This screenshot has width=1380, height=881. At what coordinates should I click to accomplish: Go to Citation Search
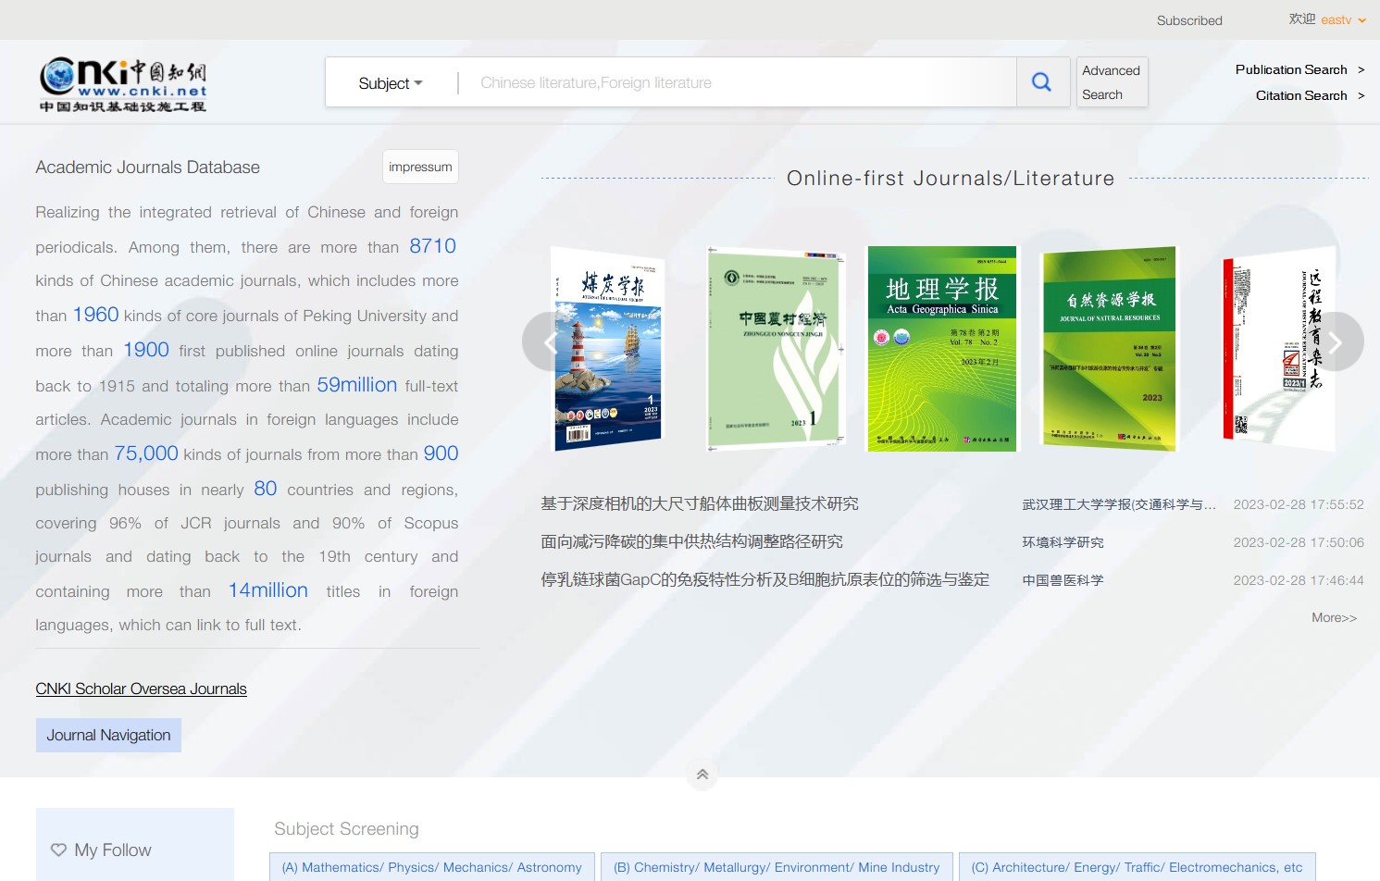coord(1301,95)
